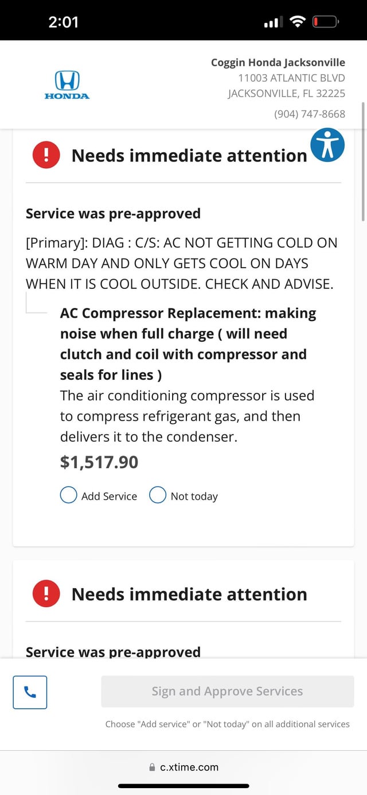Tap the battery indicator icon
Viewport: 367px width, 795px height.
click(x=325, y=21)
